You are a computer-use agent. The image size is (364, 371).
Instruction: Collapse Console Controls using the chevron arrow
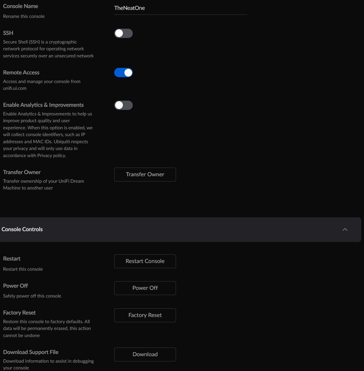tap(345, 230)
